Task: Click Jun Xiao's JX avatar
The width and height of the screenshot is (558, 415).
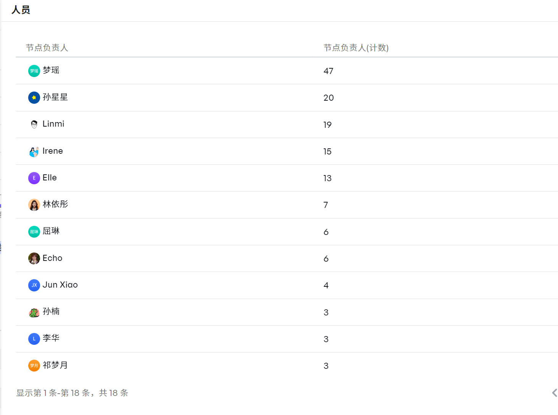Action: coord(34,285)
